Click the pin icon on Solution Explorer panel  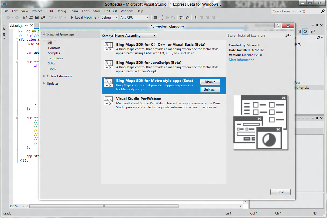(x=317, y=25)
